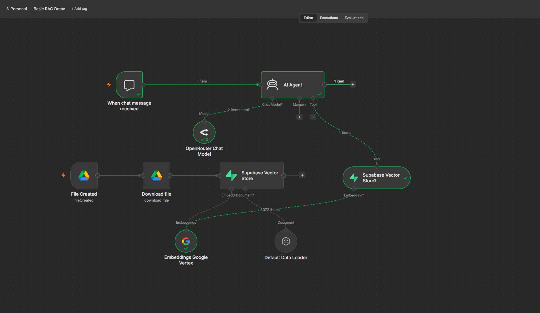The height and width of the screenshot is (313, 540).
Task: Click the chat trigger node output port
Action: [x=143, y=85]
